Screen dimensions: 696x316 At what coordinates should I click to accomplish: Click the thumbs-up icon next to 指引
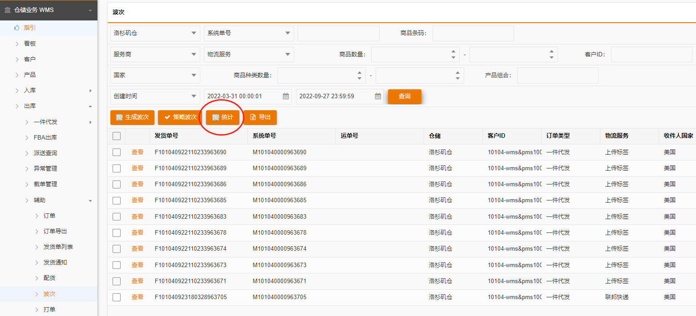17,28
